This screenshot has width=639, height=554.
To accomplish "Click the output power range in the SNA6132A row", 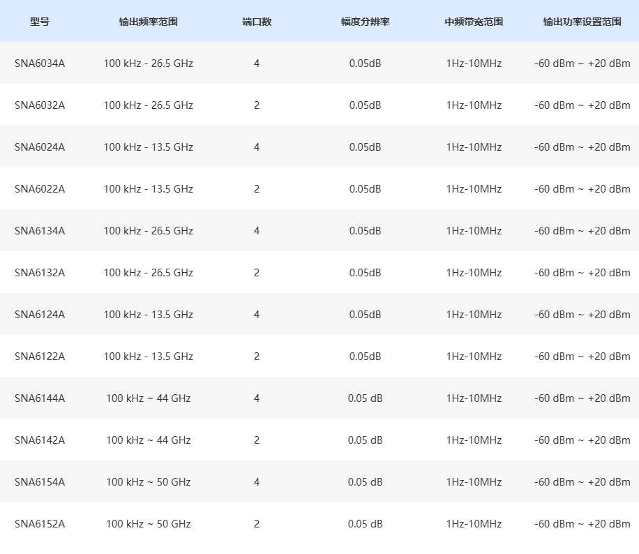I will 582,273.
